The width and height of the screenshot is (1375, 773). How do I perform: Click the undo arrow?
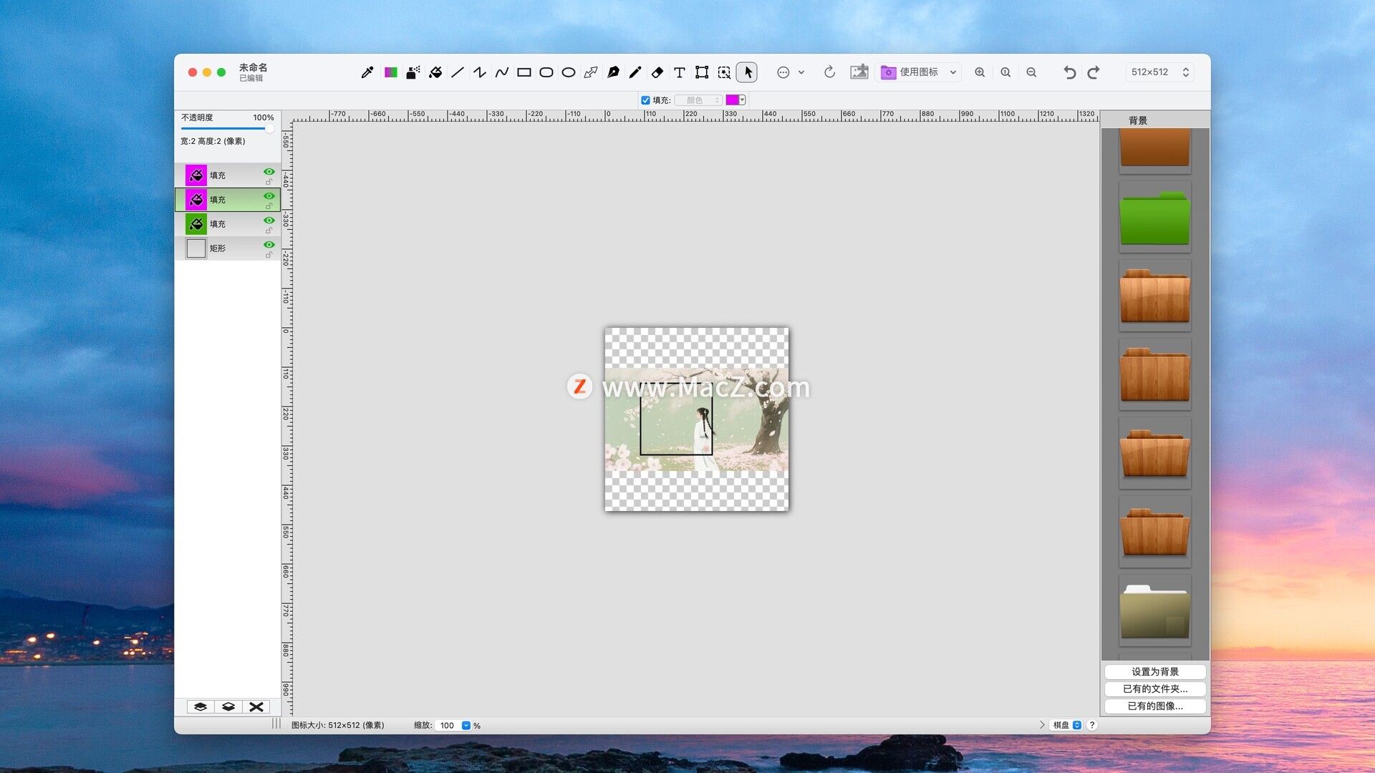click(x=1069, y=72)
